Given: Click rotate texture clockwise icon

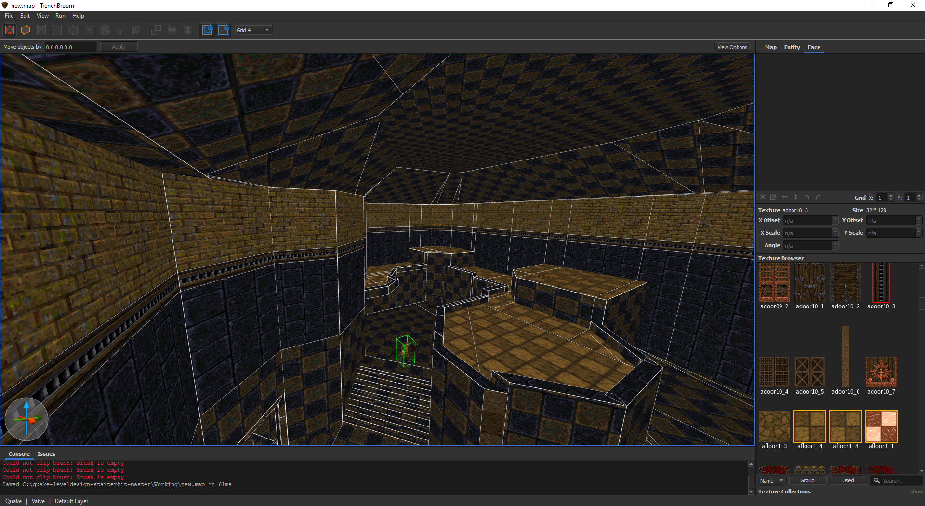Looking at the screenshot, I should pos(818,197).
